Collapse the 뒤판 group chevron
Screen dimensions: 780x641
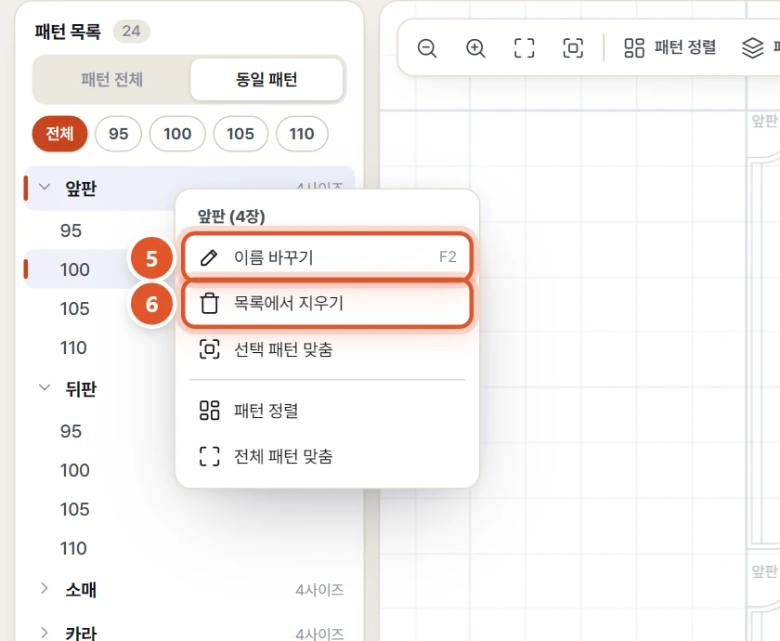click(45, 387)
